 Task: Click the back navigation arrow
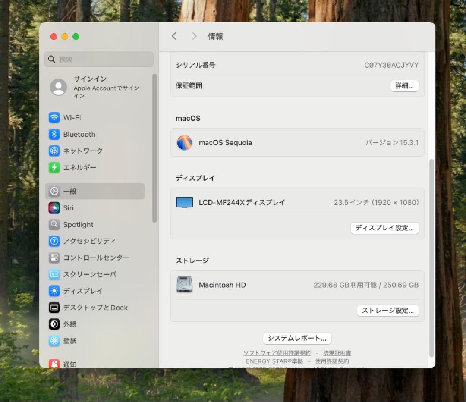174,36
